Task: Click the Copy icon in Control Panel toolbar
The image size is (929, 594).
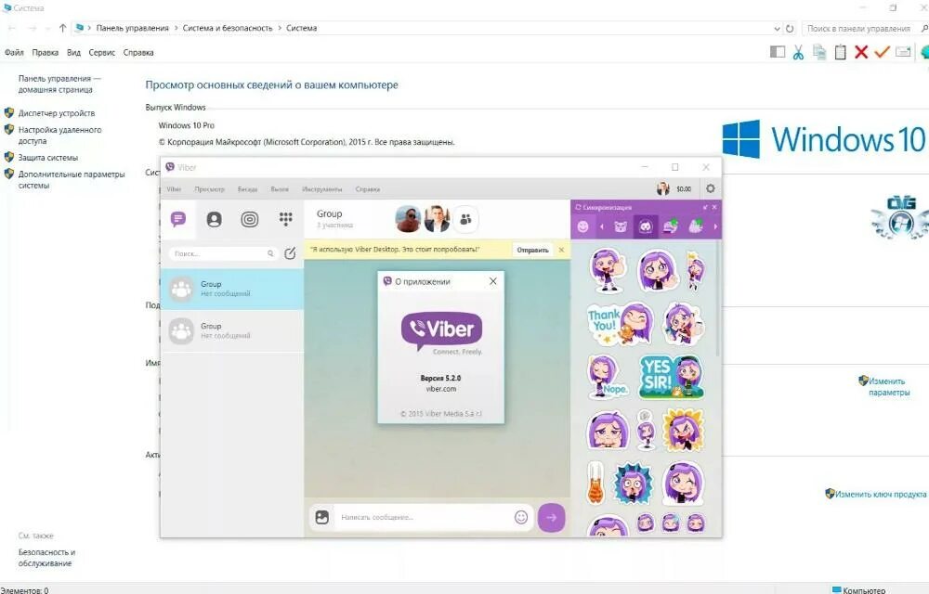Action: tap(819, 53)
